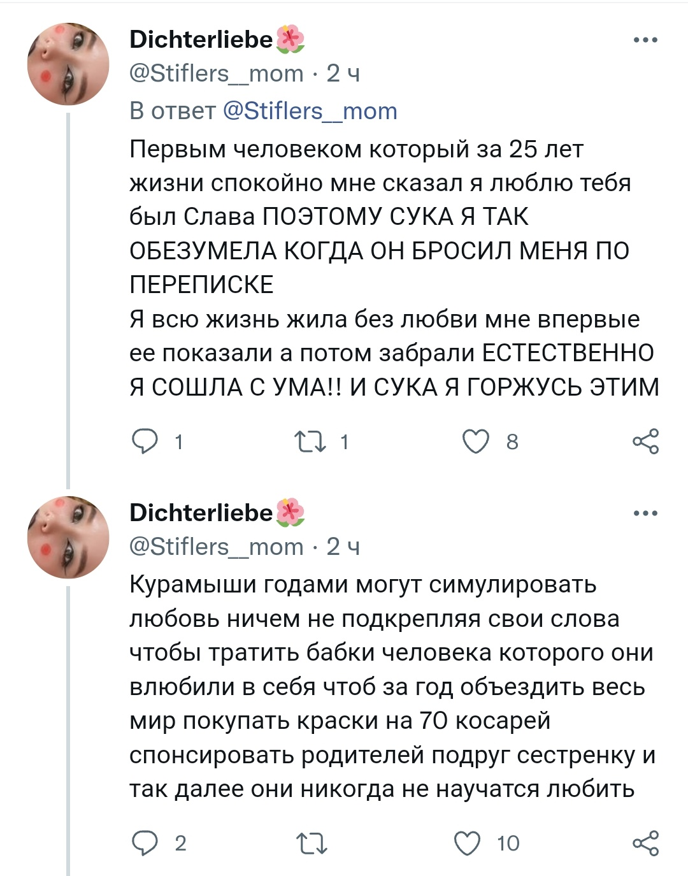
Task: Like the second tweet with 10 likes
Action: [468, 843]
